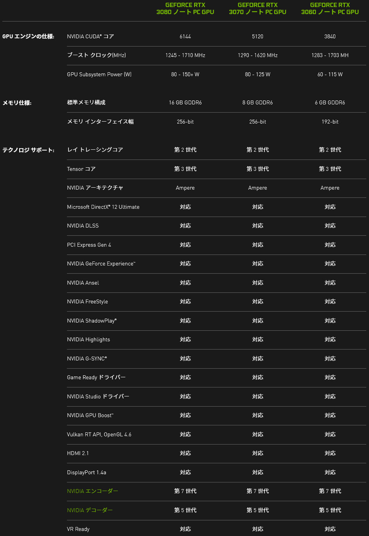
Task: Open the NVIDIA エンコーダー green link
Action: (x=92, y=491)
